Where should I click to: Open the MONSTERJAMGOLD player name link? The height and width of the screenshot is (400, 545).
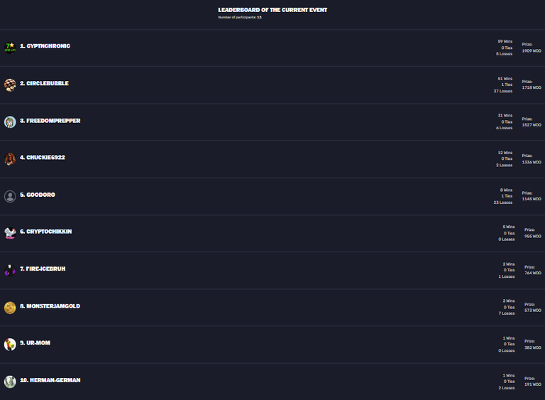point(53,306)
